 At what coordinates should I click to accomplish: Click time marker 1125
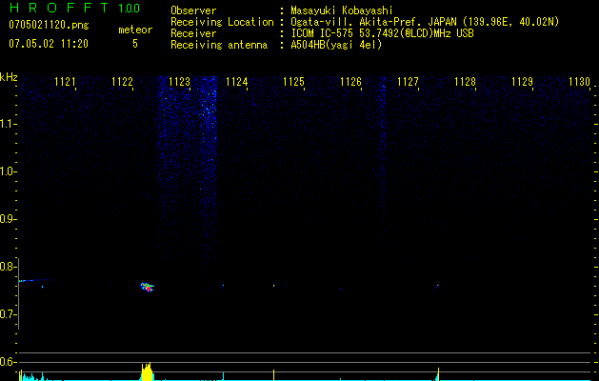[x=293, y=82]
